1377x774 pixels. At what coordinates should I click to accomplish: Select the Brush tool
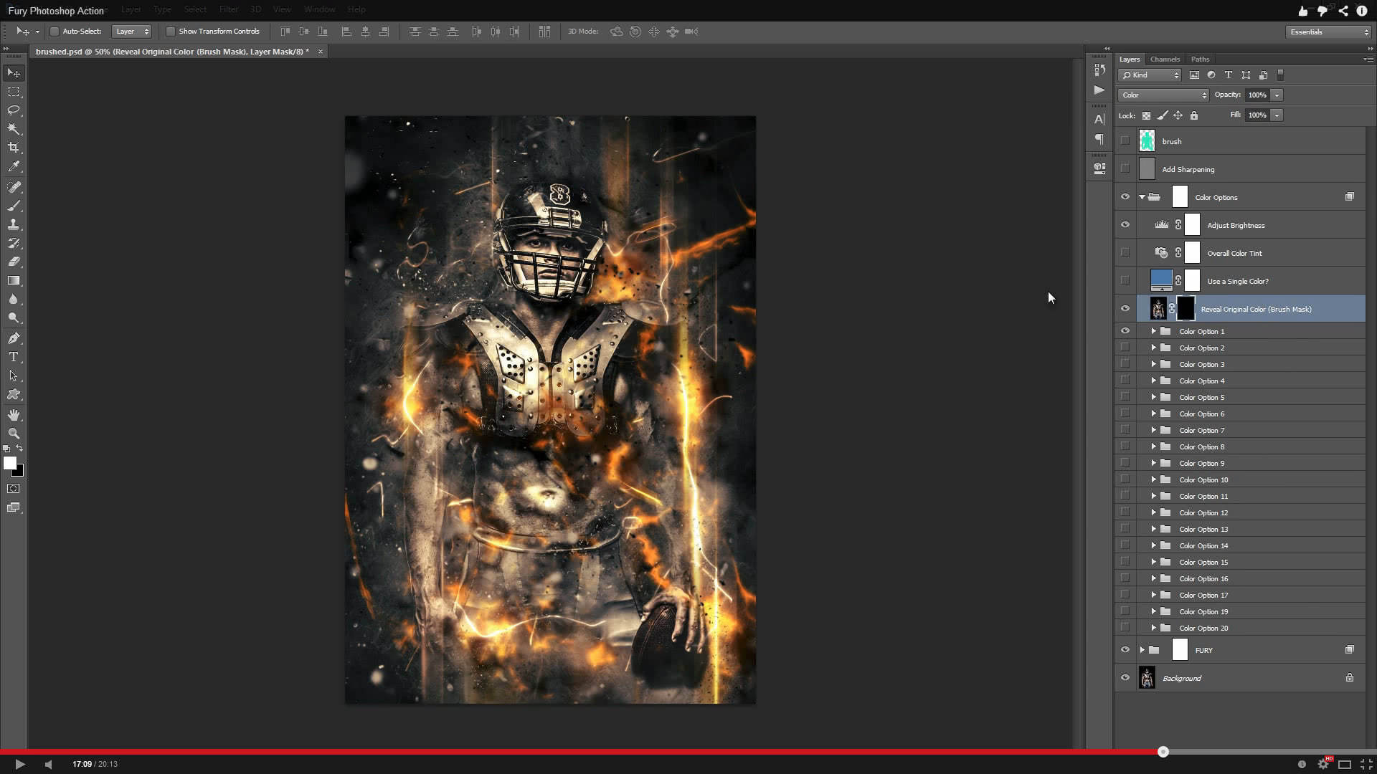pyautogui.click(x=14, y=206)
